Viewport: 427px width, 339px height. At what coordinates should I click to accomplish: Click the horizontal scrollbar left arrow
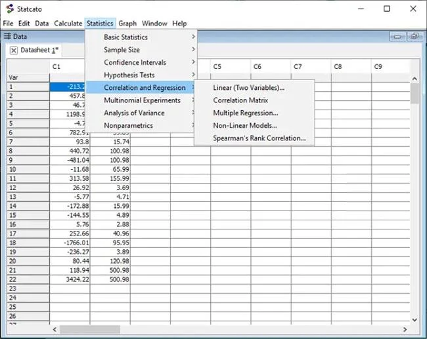click(55, 329)
